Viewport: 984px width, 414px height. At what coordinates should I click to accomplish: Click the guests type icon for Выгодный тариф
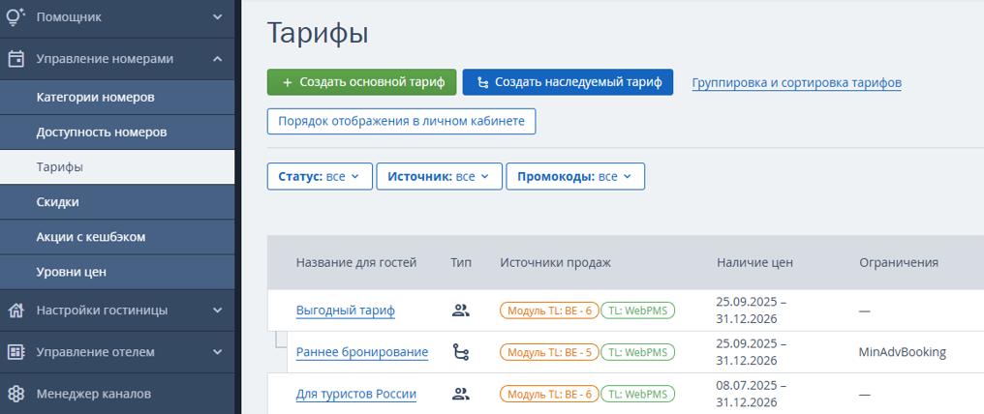[461, 310]
